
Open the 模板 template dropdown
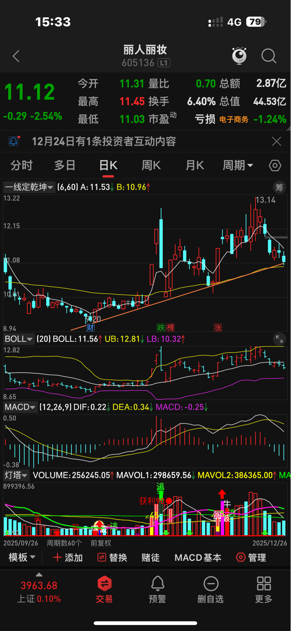pyautogui.click(x=22, y=557)
